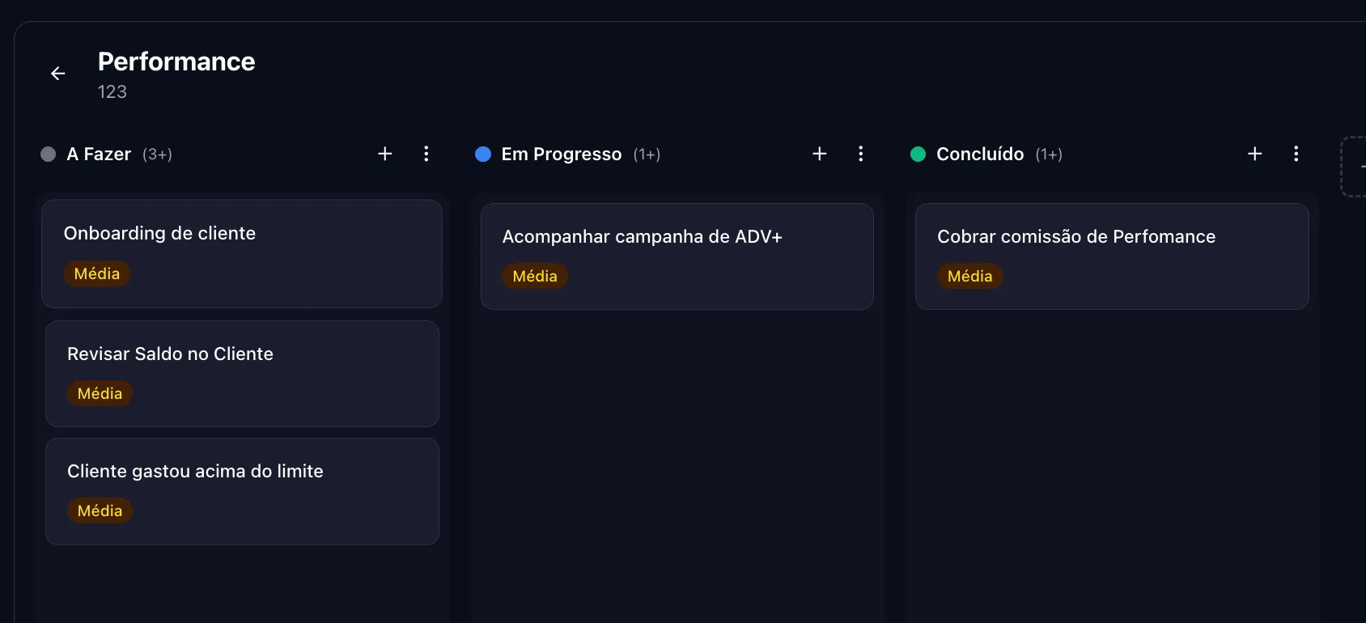Add a card to A Fazer column
The width and height of the screenshot is (1366, 623).
[385, 154]
